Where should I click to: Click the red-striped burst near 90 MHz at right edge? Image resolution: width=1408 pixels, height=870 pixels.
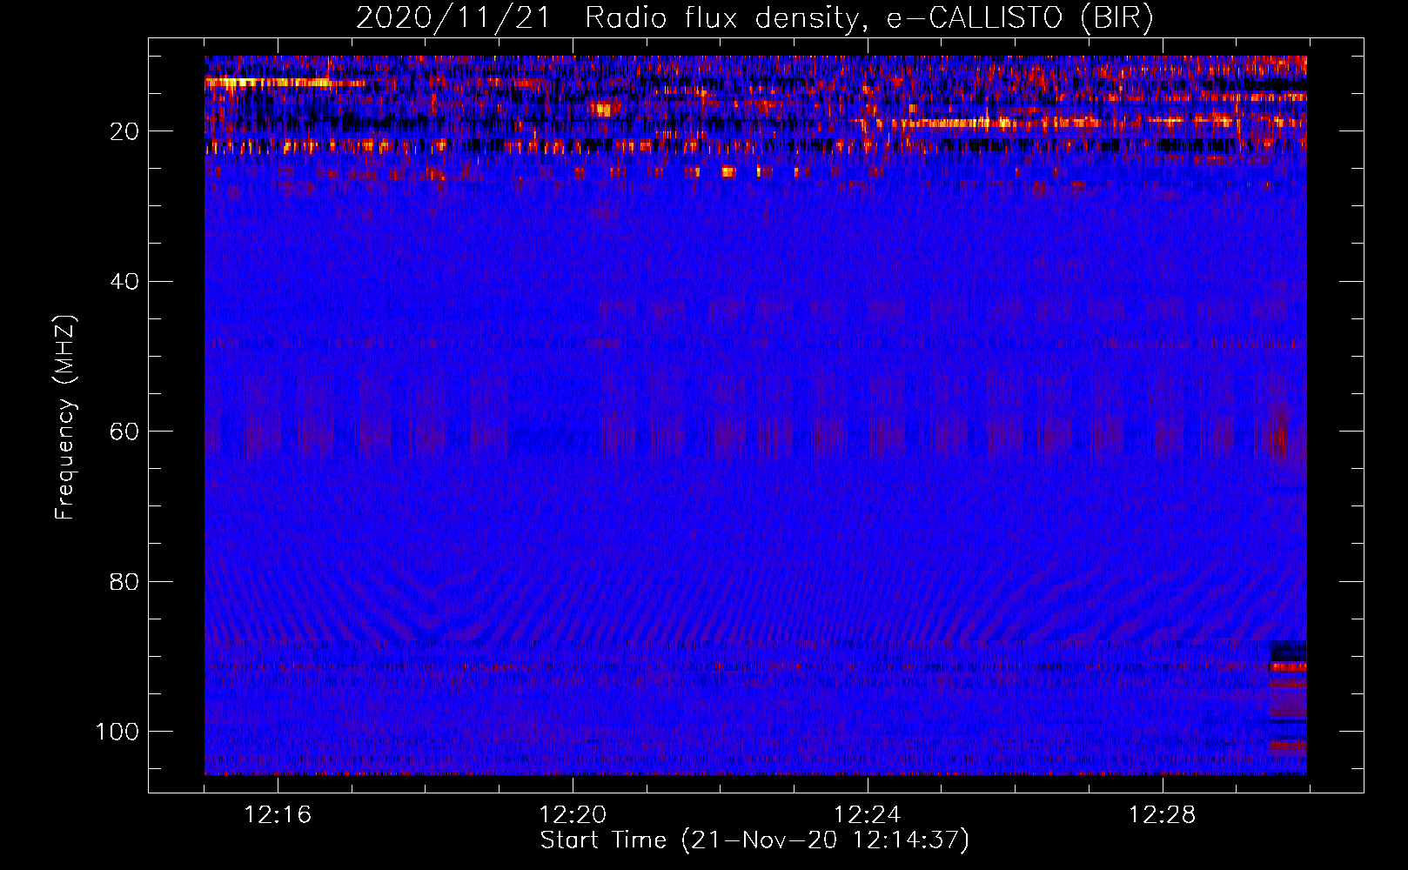tap(1288, 667)
